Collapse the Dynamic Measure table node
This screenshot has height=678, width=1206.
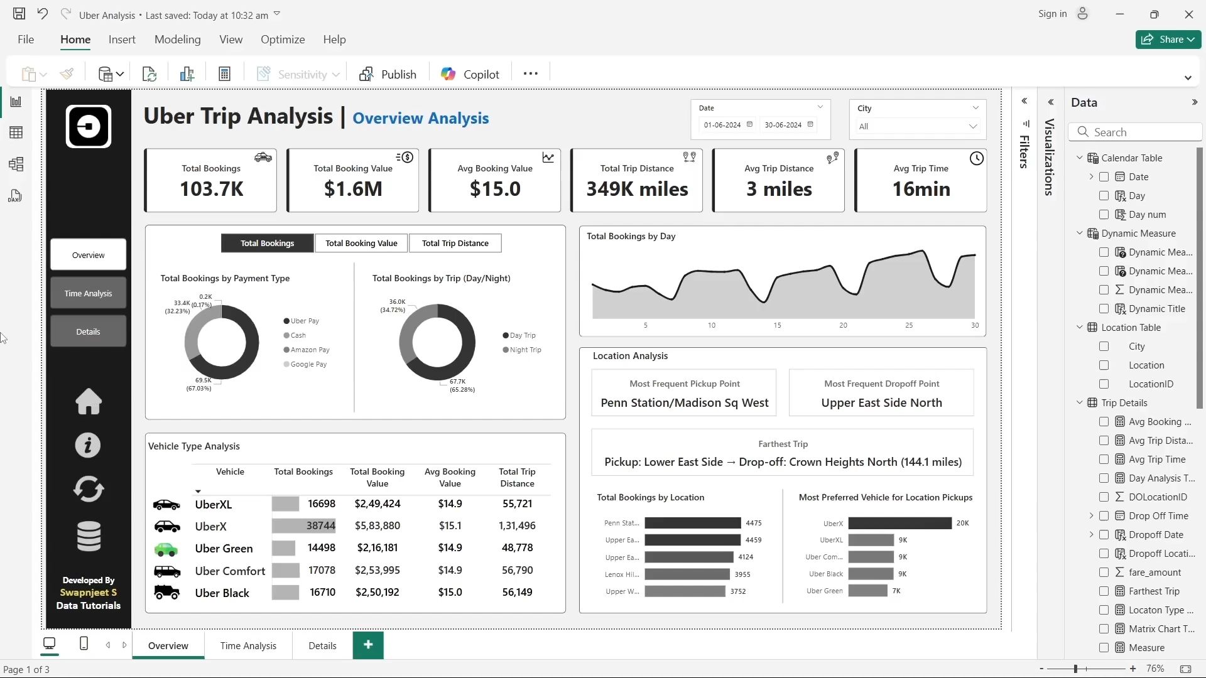point(1080,233)
